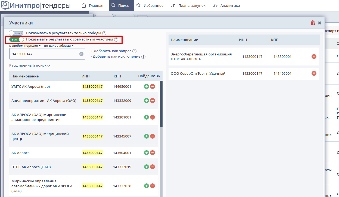Exclude АК Алроса KPP 143504001 with minus icon

153,153
